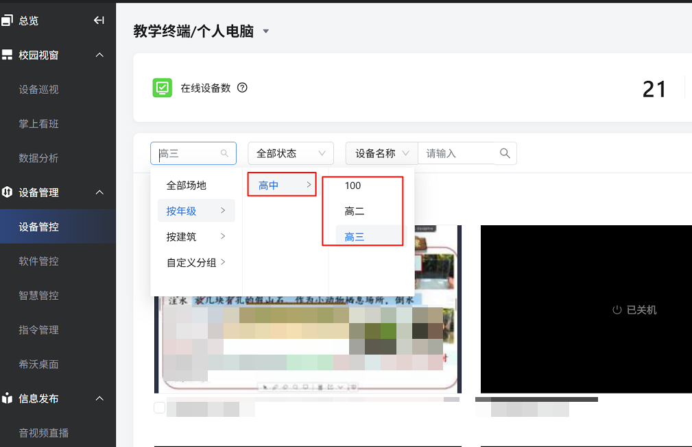Collapse the 校园视窗 menu group
This screenshot has width=692, height=447.
(99, 55)
